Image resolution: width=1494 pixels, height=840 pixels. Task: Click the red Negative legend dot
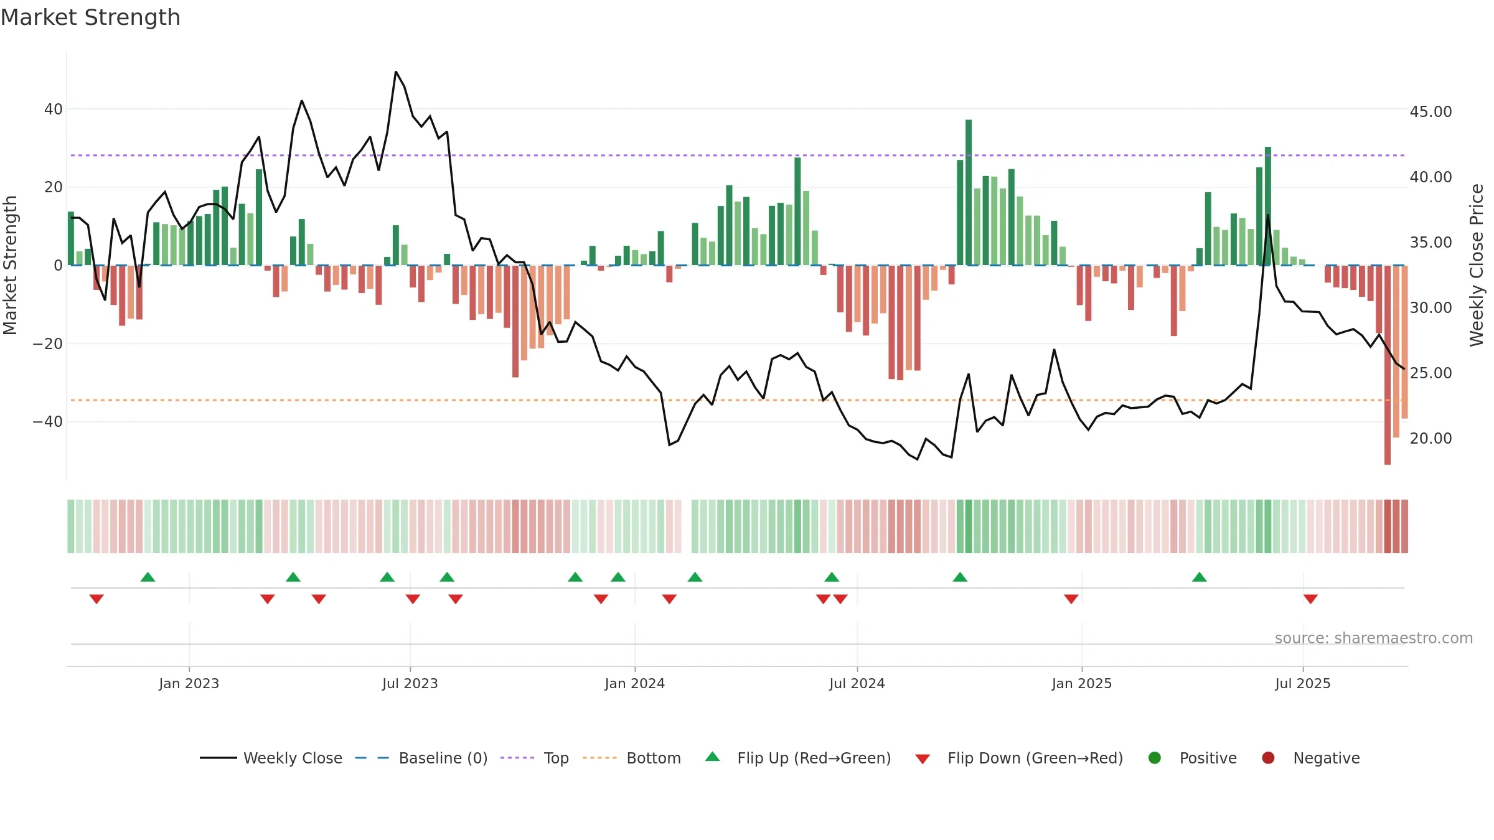(1268, 758)
